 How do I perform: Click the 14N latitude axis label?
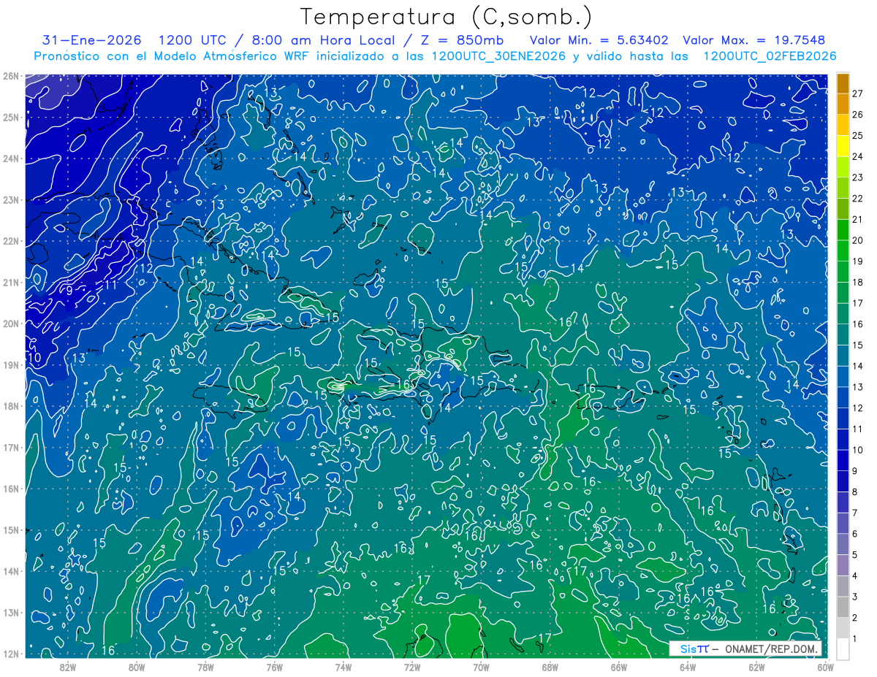11,571
